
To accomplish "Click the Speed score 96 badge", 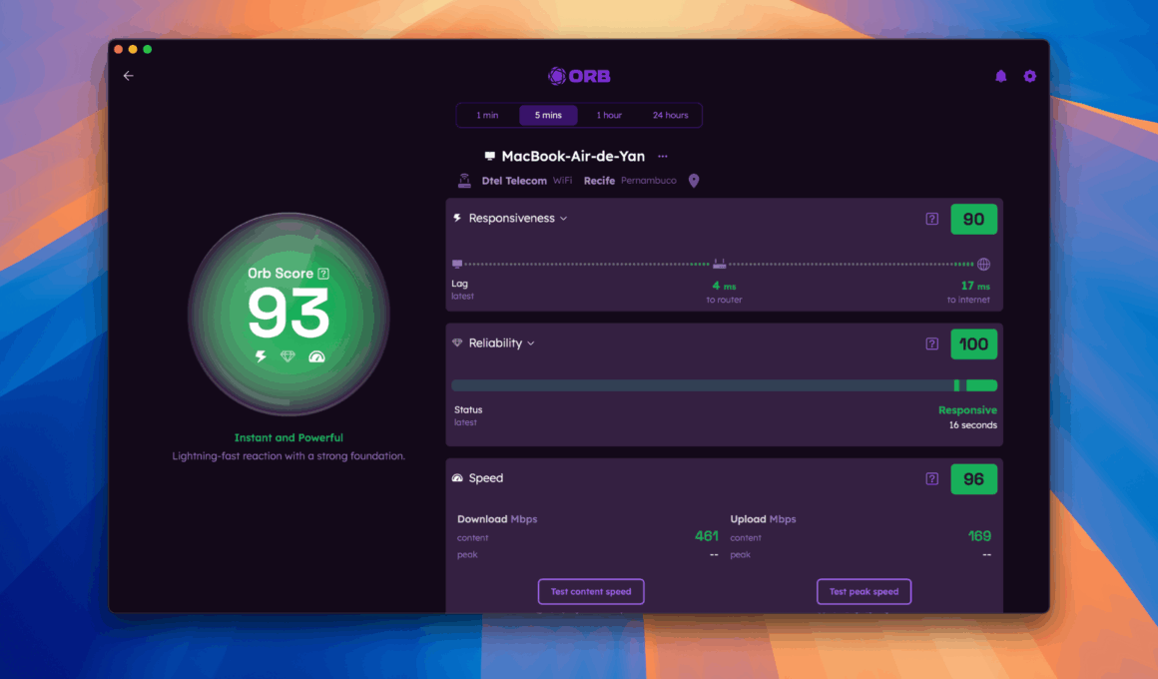I will 973,478.
